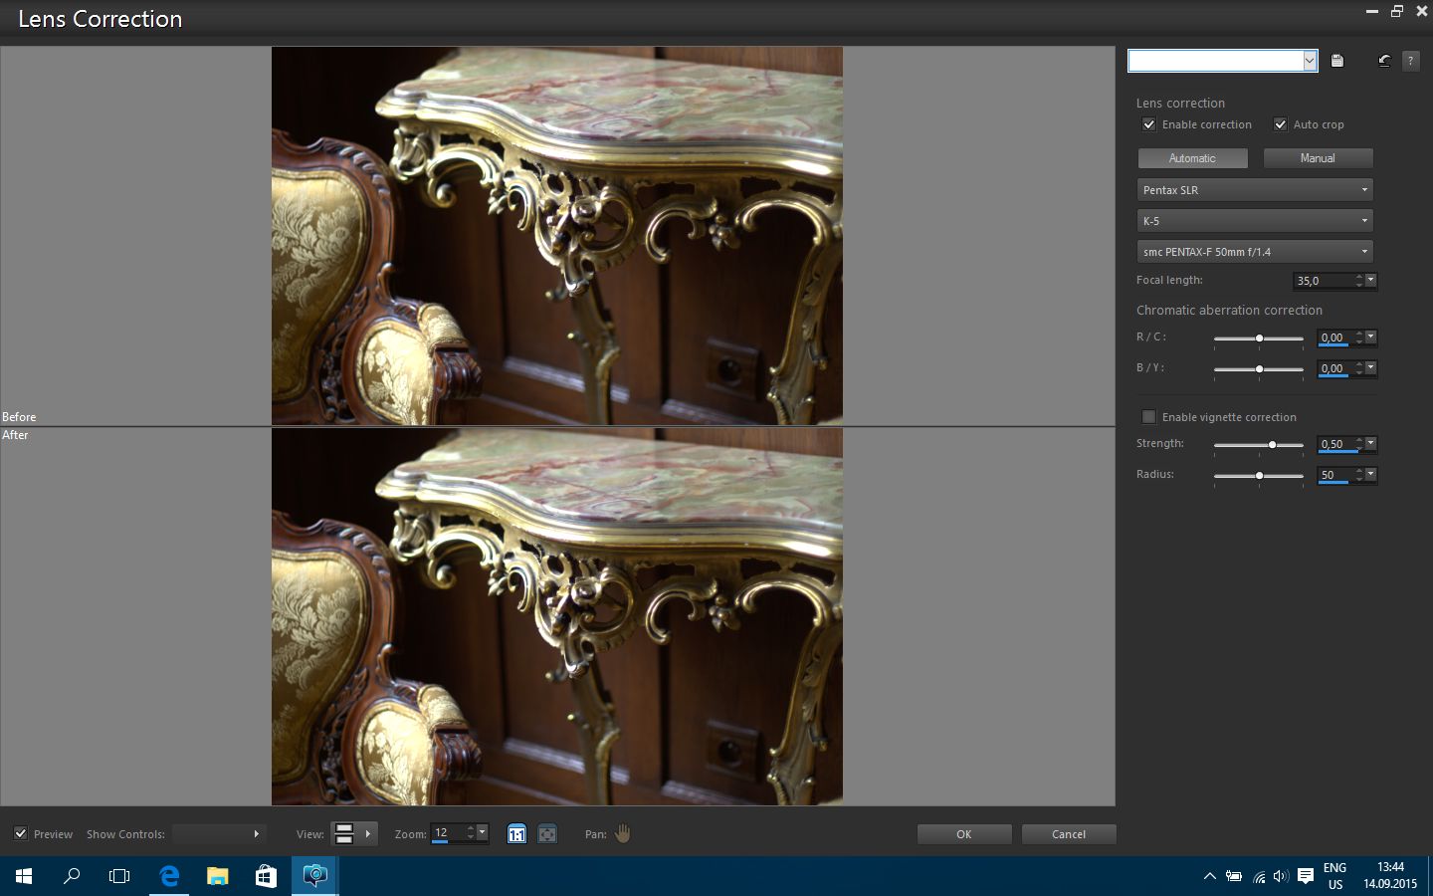Click the B / Y numeric value field
This screenshot has width=1433, height=896.
(1335, 368)
